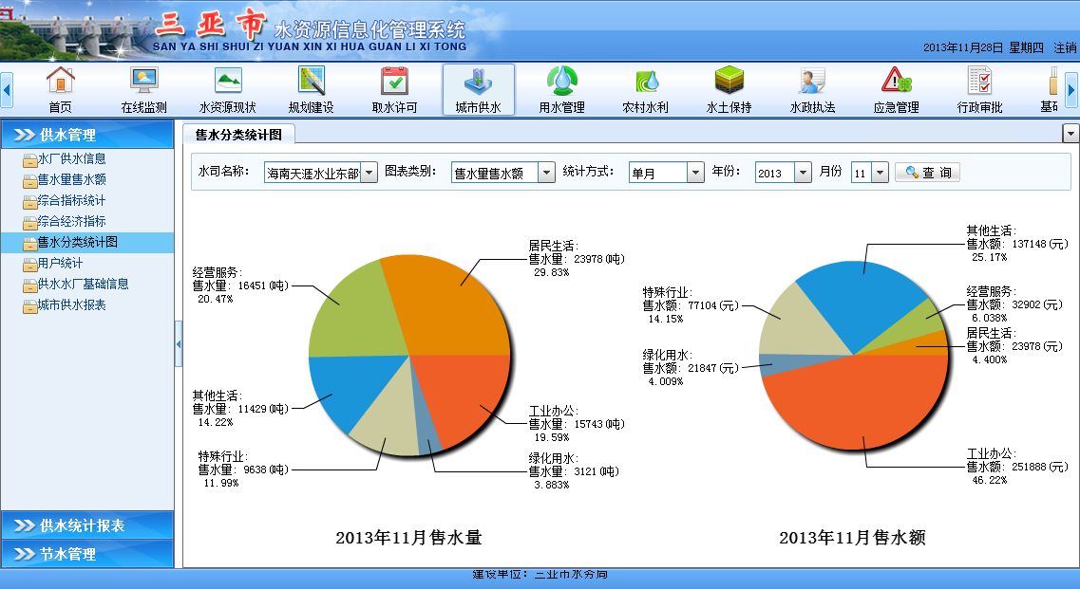Open the 年份 year dropdown

(x=803, y=173)
